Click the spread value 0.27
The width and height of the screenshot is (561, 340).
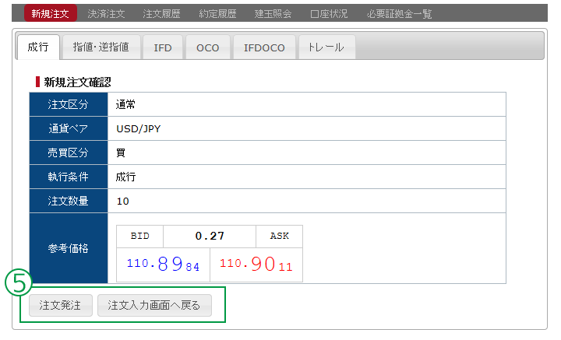tap(210, 236)
